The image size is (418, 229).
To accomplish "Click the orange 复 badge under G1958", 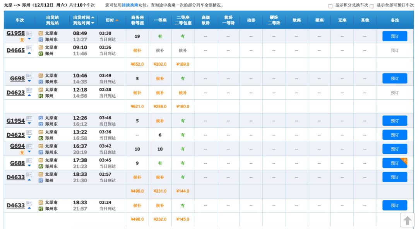I will pos(22,40).
